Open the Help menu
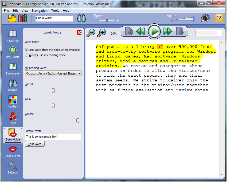 66,11
